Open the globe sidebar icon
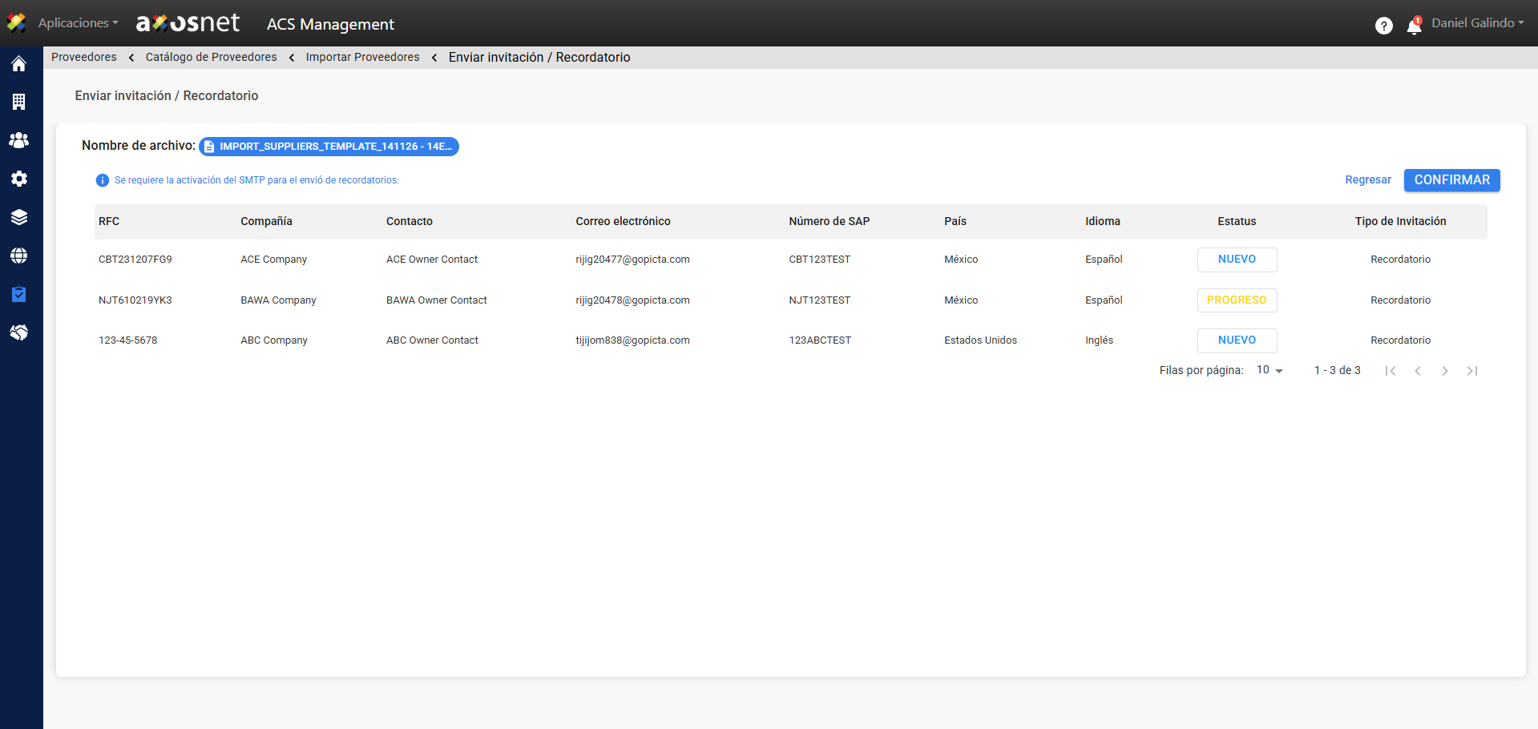Viewport: 1538px width, 729px height. point(19,256)
